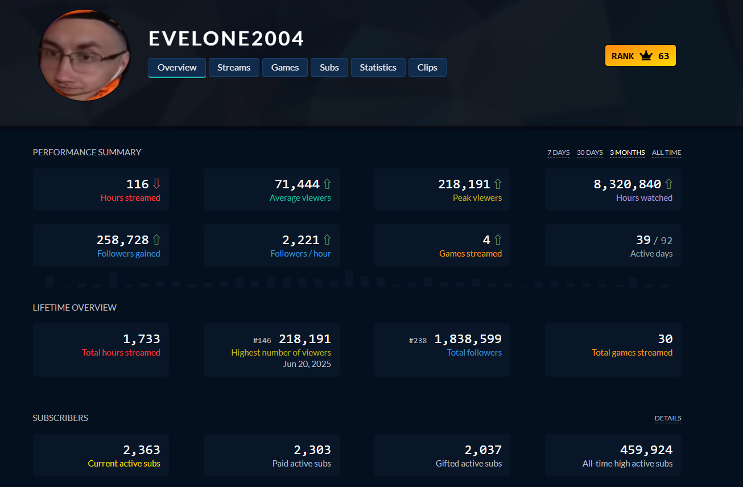This screenshot has height=487, width=743.
Task: Select the 30 DAYS time range
Action: point(590,152)
